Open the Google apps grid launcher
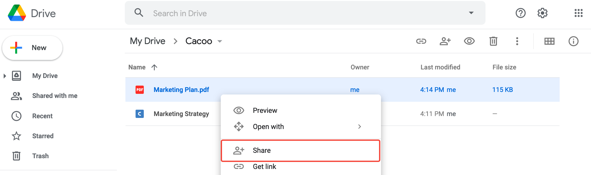This screenshot has height=175, width=591. 578,13
